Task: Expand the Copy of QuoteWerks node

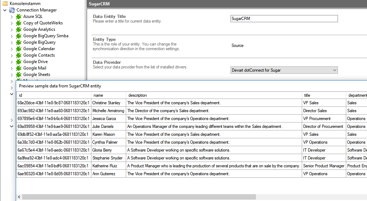Action: (11, 23)
